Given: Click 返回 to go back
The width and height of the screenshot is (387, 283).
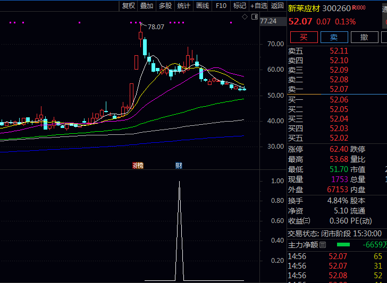Looking at the screenshot, I should tap(277, 6).
